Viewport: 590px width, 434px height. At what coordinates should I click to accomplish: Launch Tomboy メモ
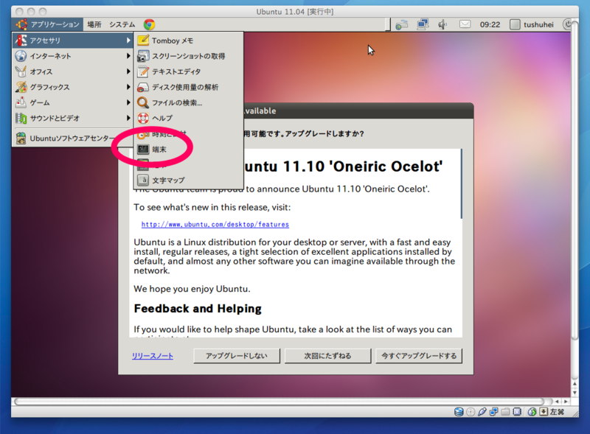pyautogui.click(x=189, y=41)
